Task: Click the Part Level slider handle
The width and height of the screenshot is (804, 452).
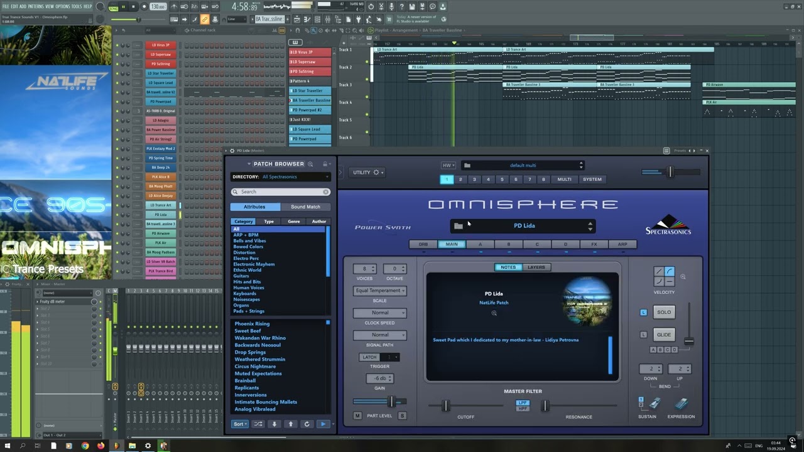Action: 391,402
